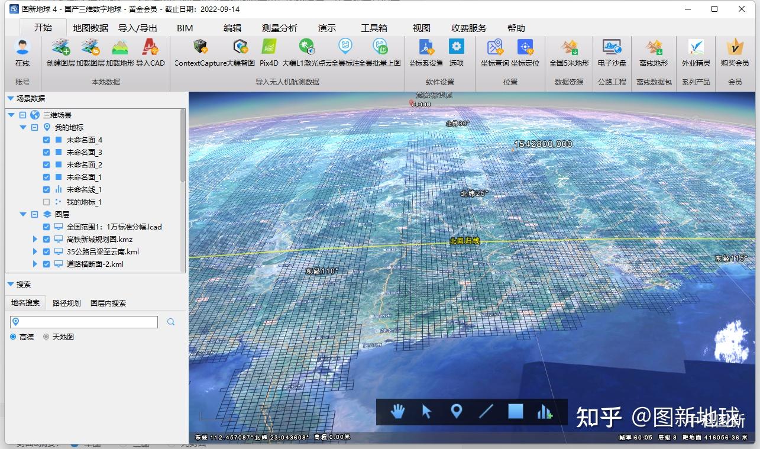Open ContextCapture import tool
The width and height of the screenshot is (760, 449).
(x=200, y=47)
